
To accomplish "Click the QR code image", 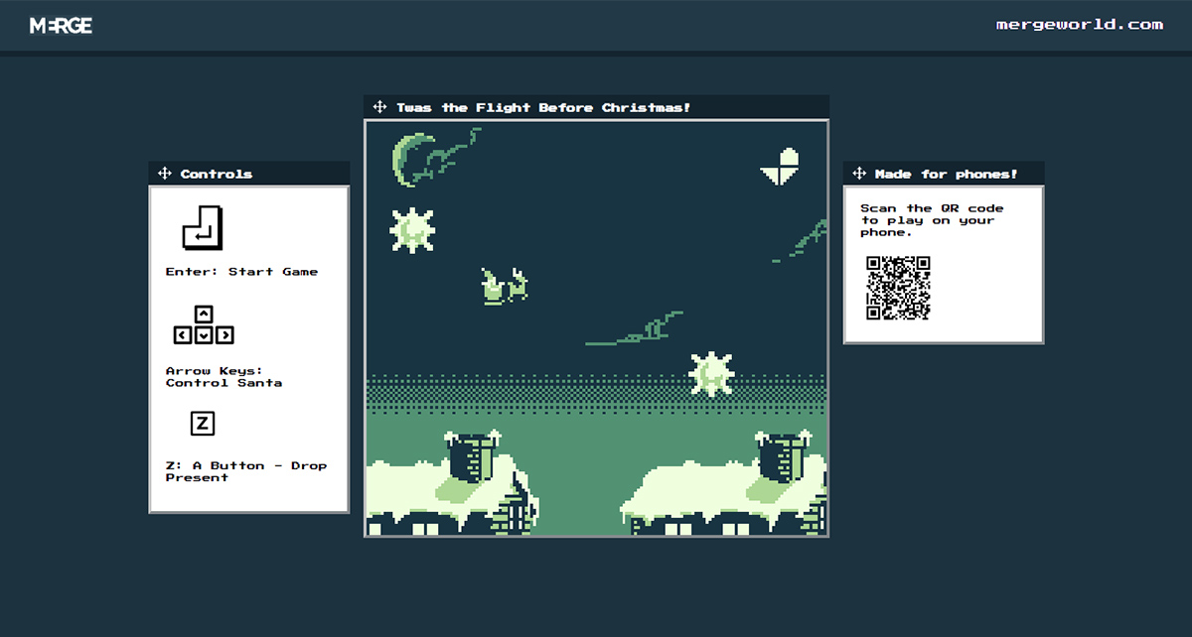I will coord(898,288).
